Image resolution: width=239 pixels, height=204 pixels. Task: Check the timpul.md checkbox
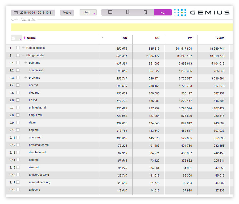coord(18,115)
